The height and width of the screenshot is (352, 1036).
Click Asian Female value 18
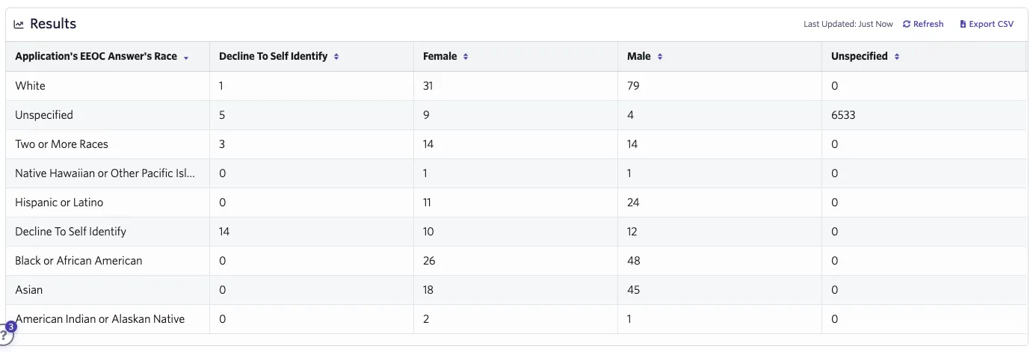click(x=428, y=290)
